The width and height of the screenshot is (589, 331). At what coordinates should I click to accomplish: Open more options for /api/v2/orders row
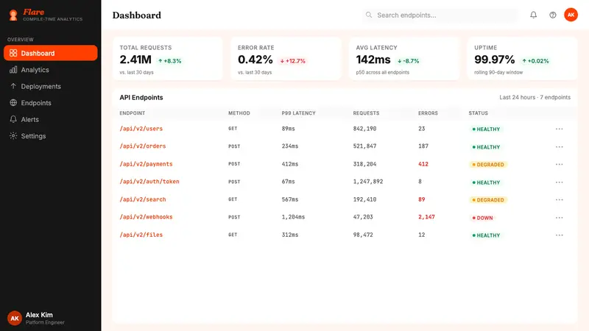coord(559,146)
